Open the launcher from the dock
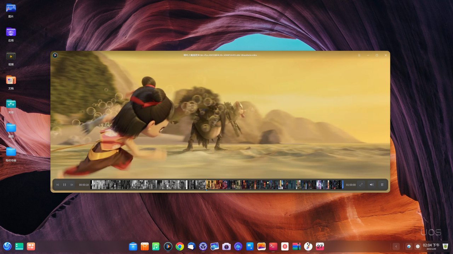 point(7,246)
